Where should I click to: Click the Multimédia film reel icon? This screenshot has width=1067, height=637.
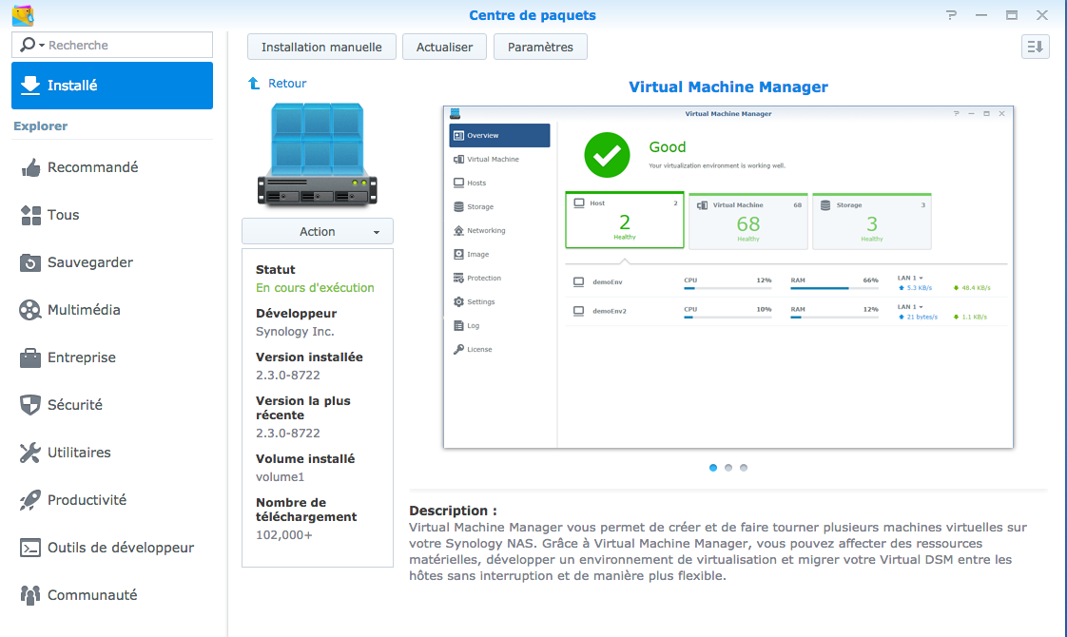pos(30,310)
